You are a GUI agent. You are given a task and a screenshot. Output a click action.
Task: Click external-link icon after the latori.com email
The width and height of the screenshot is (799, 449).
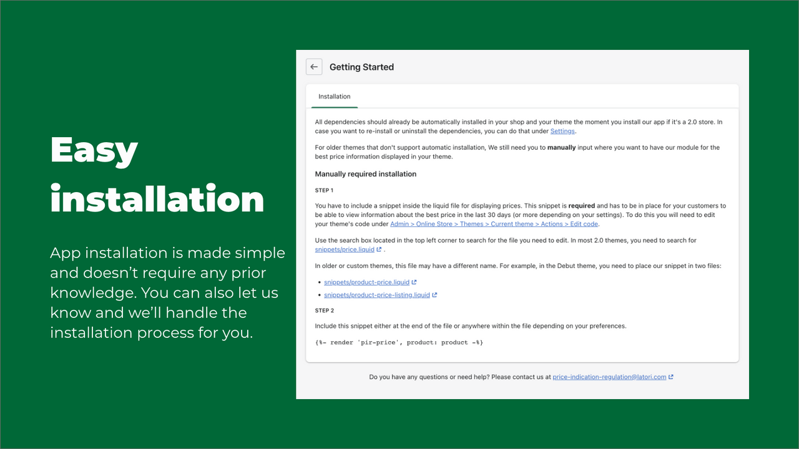tap(671, 377)
